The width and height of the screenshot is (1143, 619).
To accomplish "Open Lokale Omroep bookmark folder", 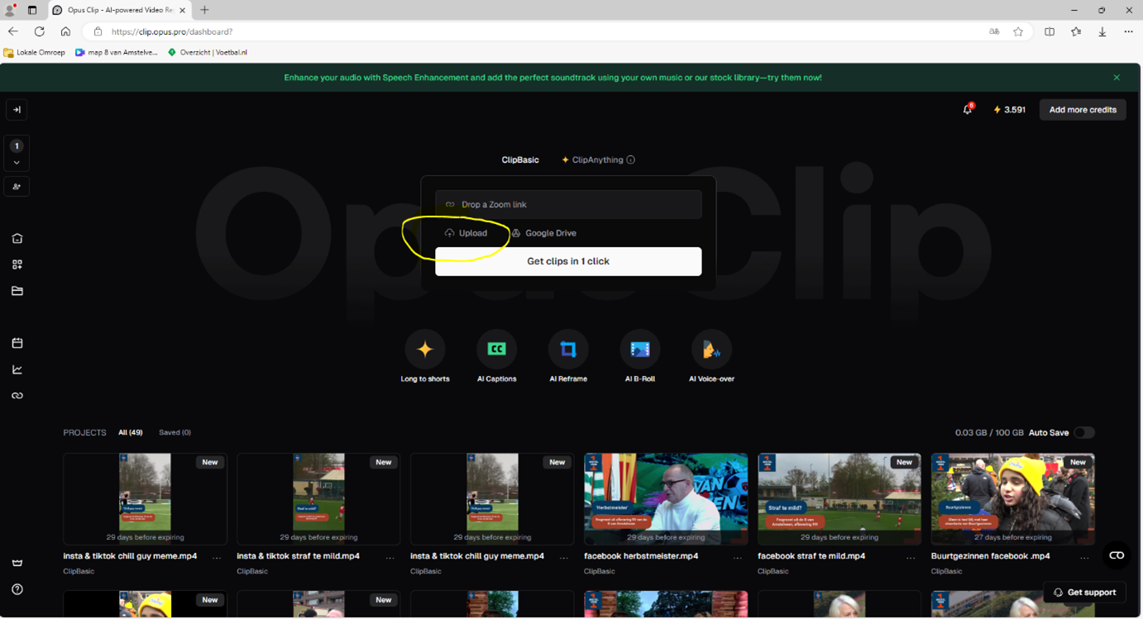I will [35, 52].
